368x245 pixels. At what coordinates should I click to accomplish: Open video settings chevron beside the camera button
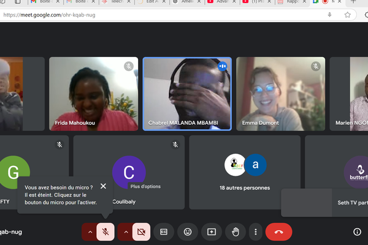(x=126, y=232)
